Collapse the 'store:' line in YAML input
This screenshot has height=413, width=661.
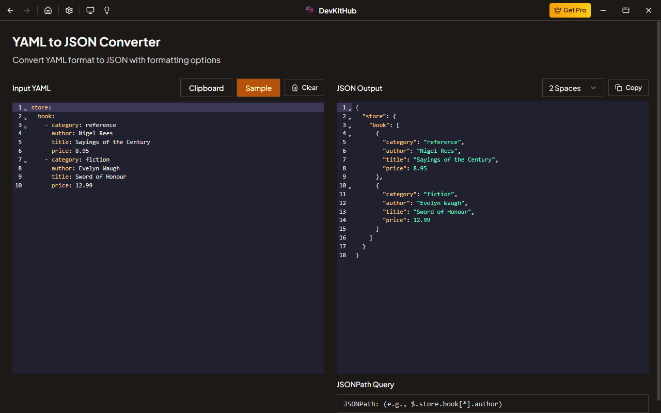click(x=26, y=109)
